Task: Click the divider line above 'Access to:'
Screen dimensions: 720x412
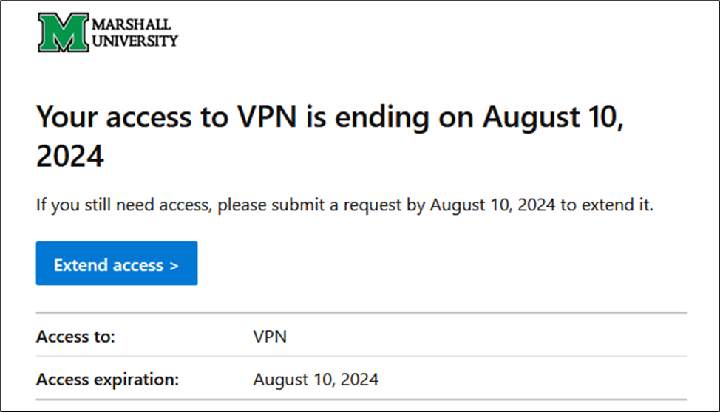Action: 361,313
